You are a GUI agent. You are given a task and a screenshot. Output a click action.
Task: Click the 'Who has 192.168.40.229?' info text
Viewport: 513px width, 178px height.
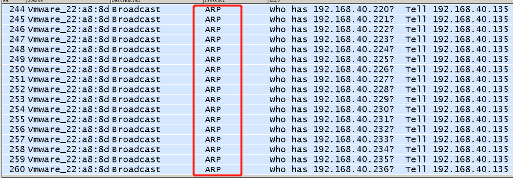pos(331,100)
